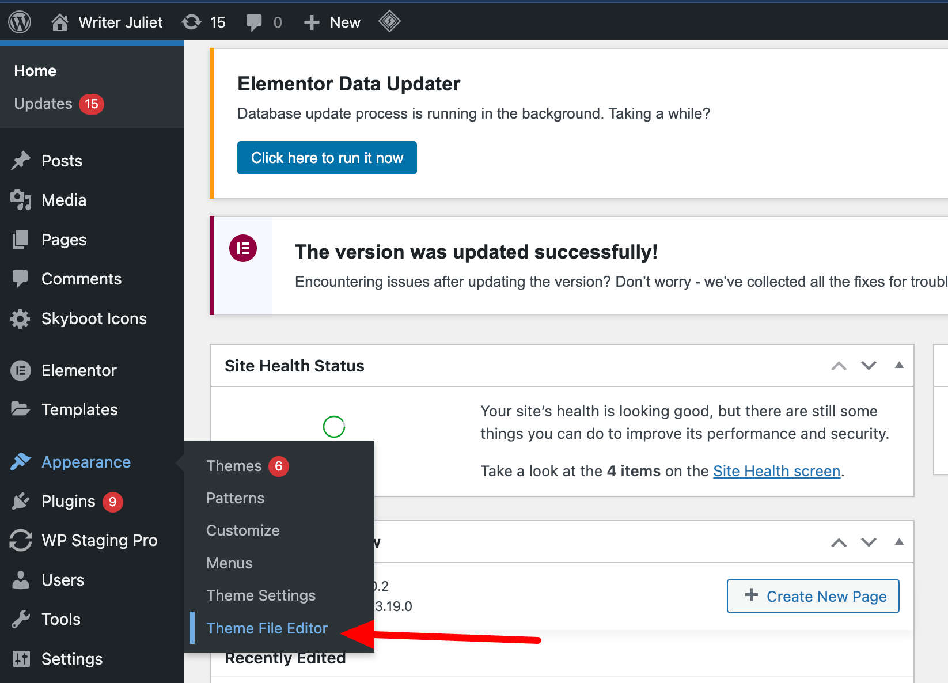Open WP Staging Pro menu label
This screenshot has height=683, width=948.
click(x=100, y=540)
